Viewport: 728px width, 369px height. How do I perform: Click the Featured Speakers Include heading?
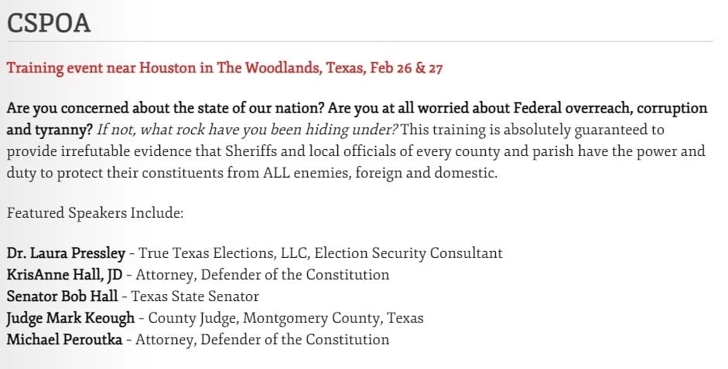click(x=95, y=213)
